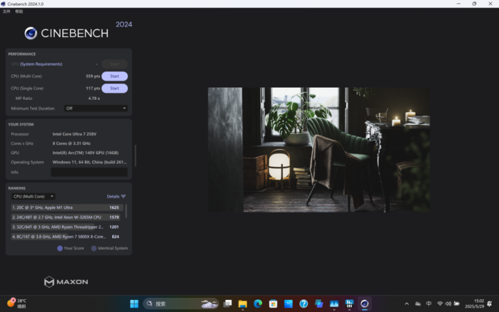
Task: Open the bar-chart taskbar app icon
Action: [349, 304]
